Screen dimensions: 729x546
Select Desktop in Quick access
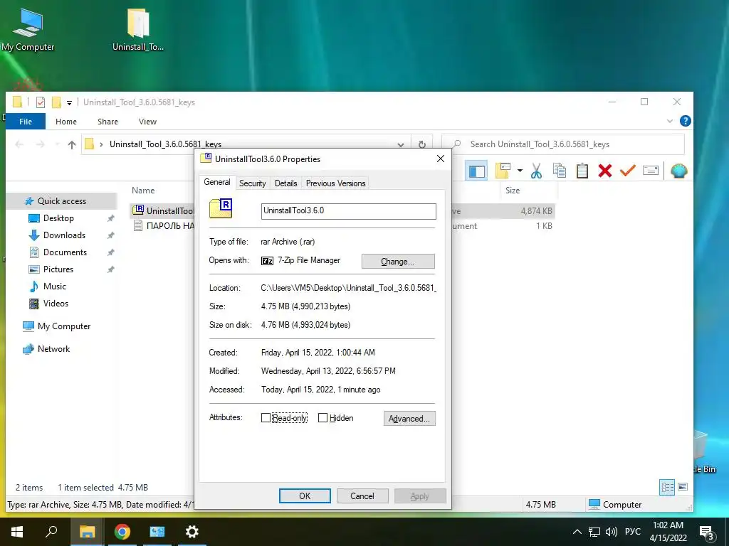[58, 218]
